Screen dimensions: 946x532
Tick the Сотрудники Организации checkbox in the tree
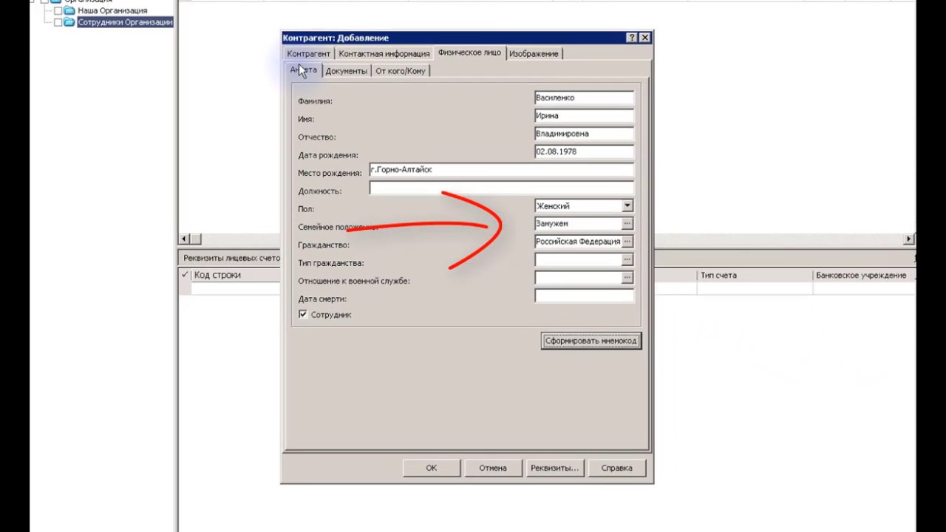coord(58,22)
